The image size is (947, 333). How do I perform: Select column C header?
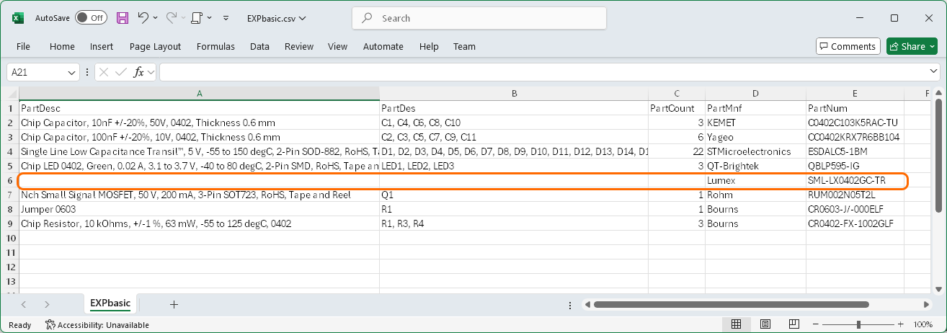[x=677, y=94]
